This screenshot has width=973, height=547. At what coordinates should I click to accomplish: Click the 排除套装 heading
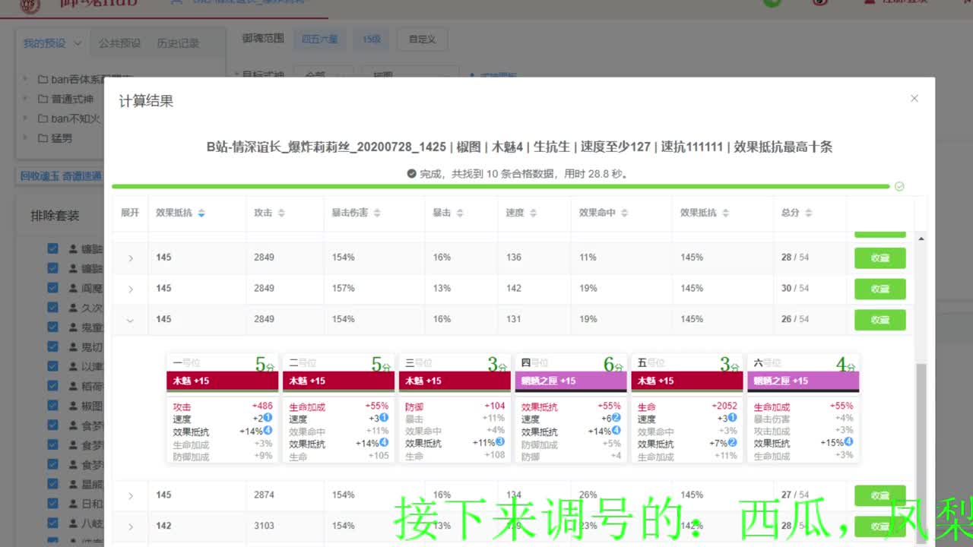click(x=55, y=216)
